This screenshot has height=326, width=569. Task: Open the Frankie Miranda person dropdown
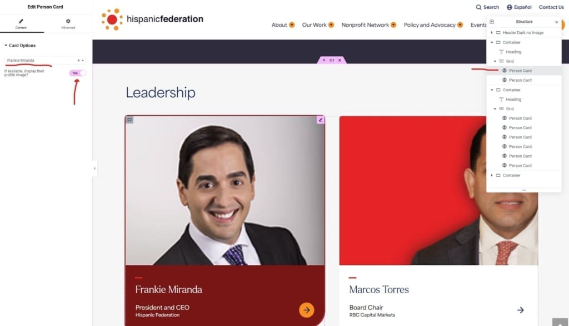pos(45,60)
